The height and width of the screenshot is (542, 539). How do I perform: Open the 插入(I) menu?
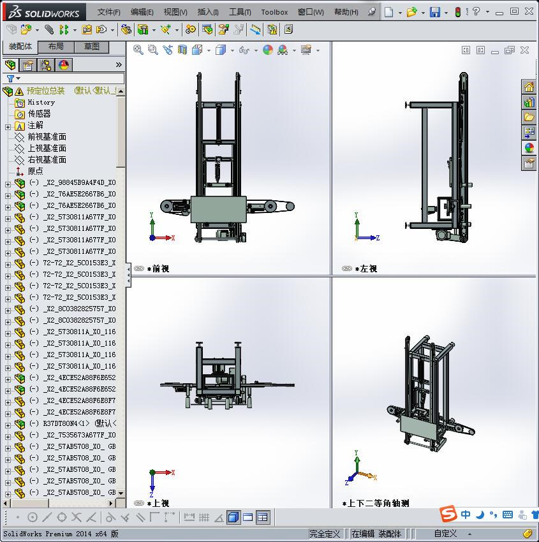click(208, 12)
